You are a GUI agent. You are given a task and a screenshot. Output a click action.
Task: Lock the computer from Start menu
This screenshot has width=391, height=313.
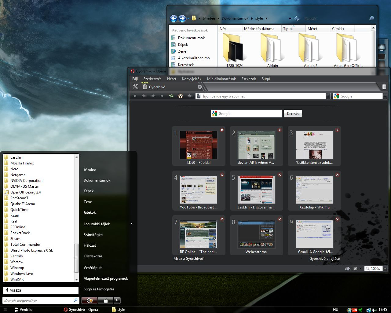point(106,300)
